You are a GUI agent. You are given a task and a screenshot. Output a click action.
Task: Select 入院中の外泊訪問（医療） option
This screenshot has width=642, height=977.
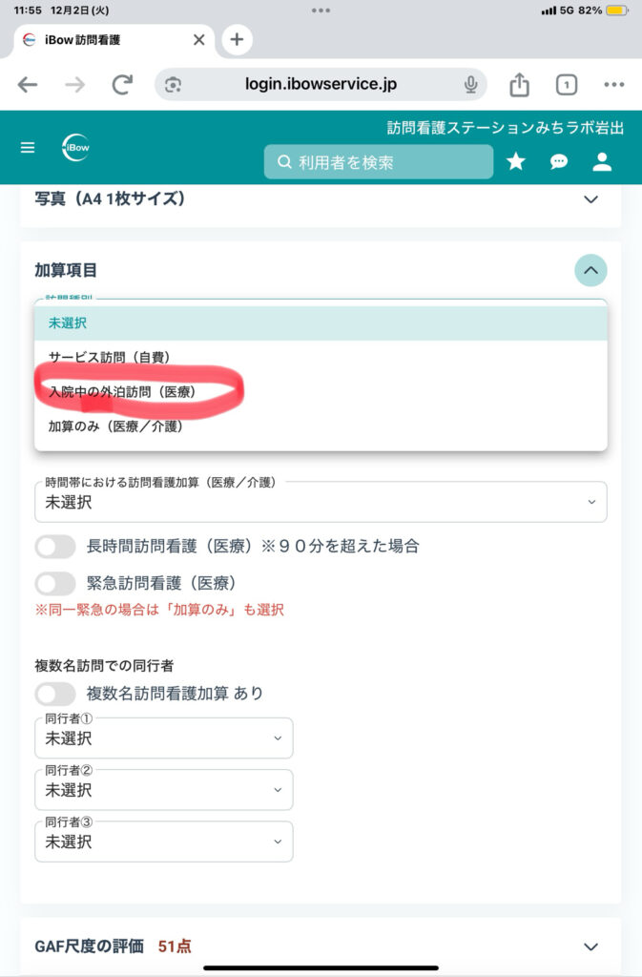129,392
